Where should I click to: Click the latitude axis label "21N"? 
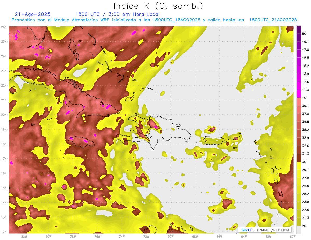tap(4, 100)
